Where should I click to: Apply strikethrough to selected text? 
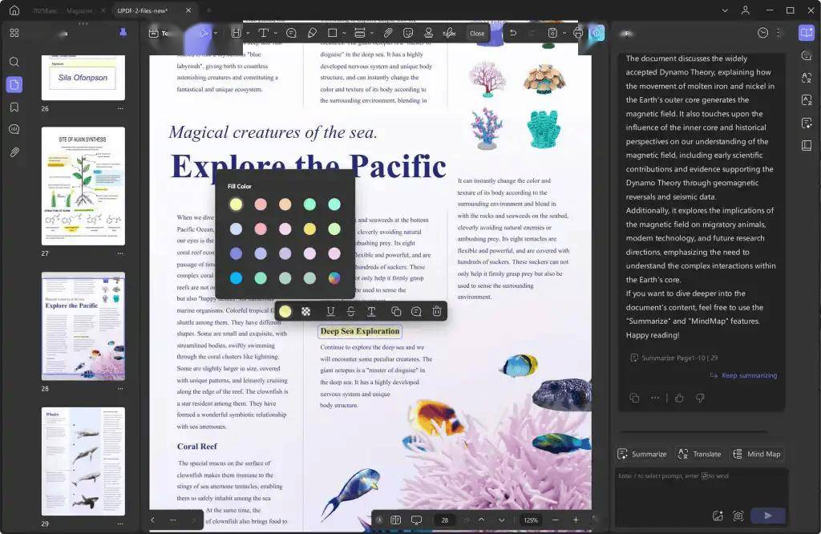pos(351,311)
